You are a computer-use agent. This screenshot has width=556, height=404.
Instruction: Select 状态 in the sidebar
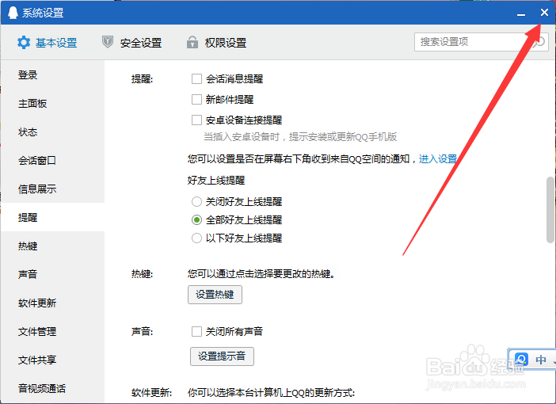click(x=52, y=132)
